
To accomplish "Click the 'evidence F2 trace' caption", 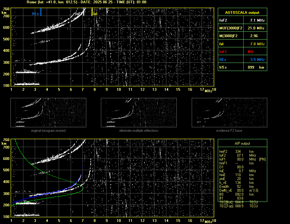I will (229, 131).
